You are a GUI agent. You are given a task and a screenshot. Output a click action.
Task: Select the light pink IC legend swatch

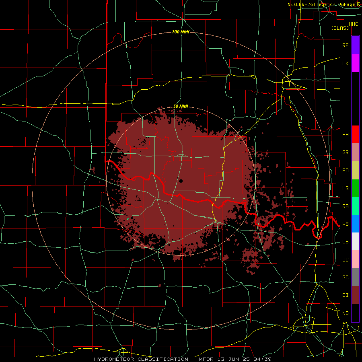point(355,259)
